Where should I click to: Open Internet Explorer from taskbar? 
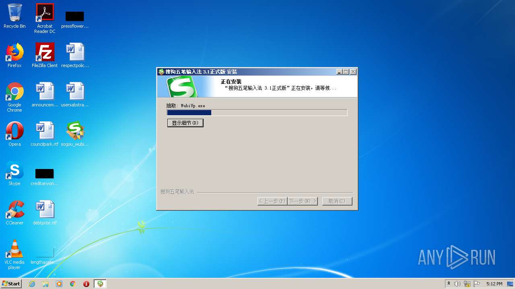tap(32, 284)
